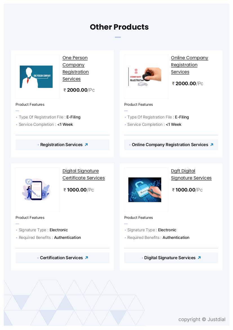Click Online Company Registration Services category button

pos(170,145)
